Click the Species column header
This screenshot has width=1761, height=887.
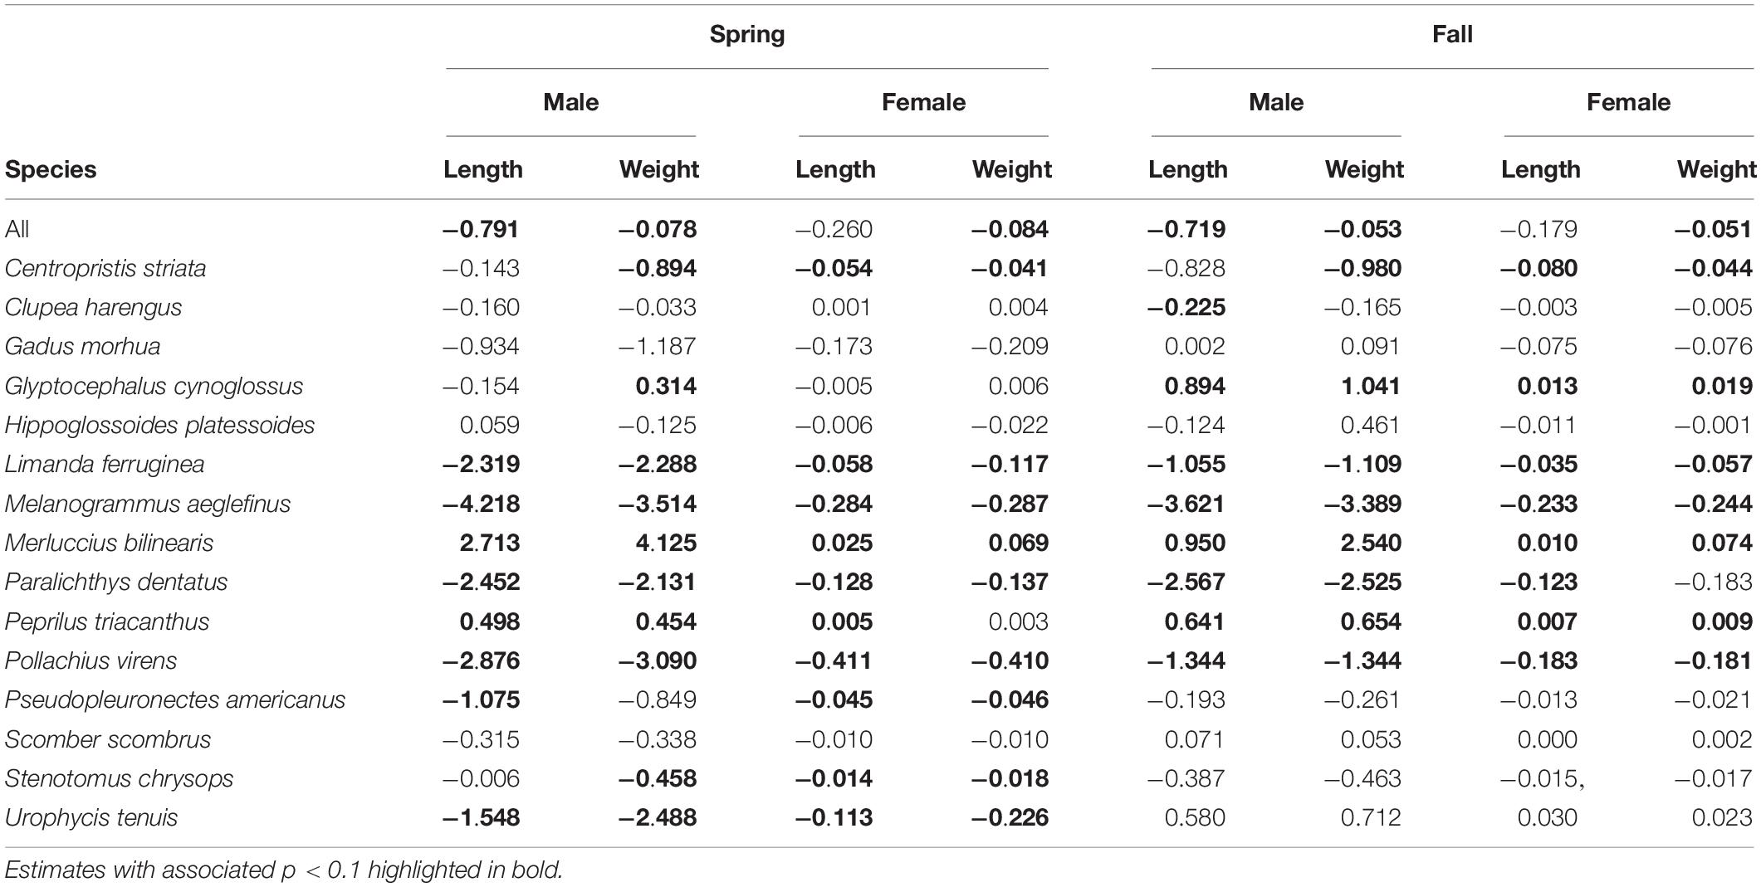pos(51,170)
